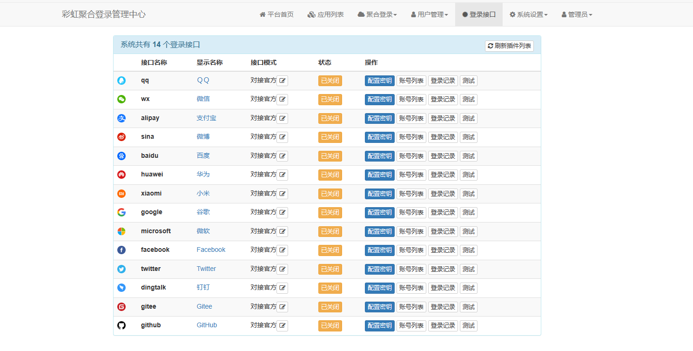
Task: Edit interface mode for huawei row
Action: click(283, 175)
